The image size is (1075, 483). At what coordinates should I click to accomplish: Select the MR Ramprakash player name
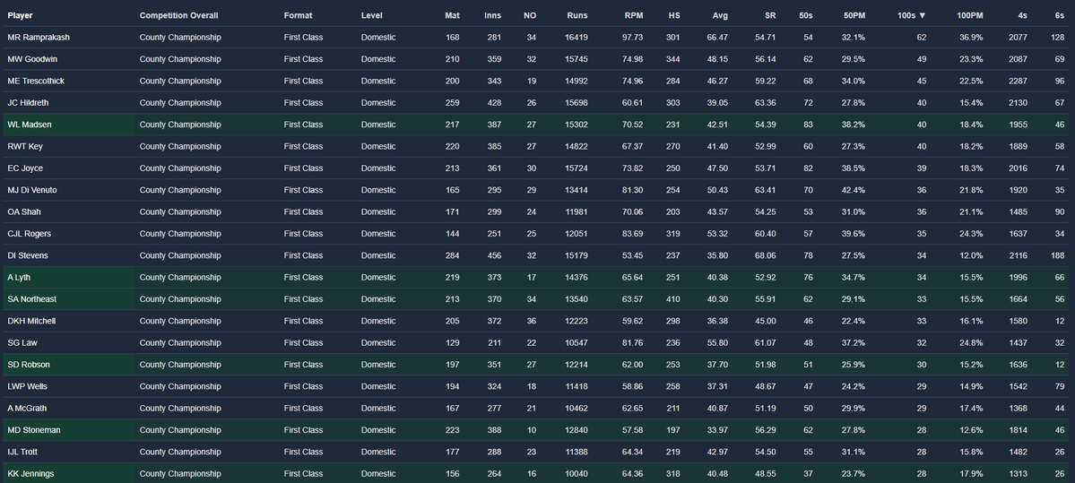[39, 37]
